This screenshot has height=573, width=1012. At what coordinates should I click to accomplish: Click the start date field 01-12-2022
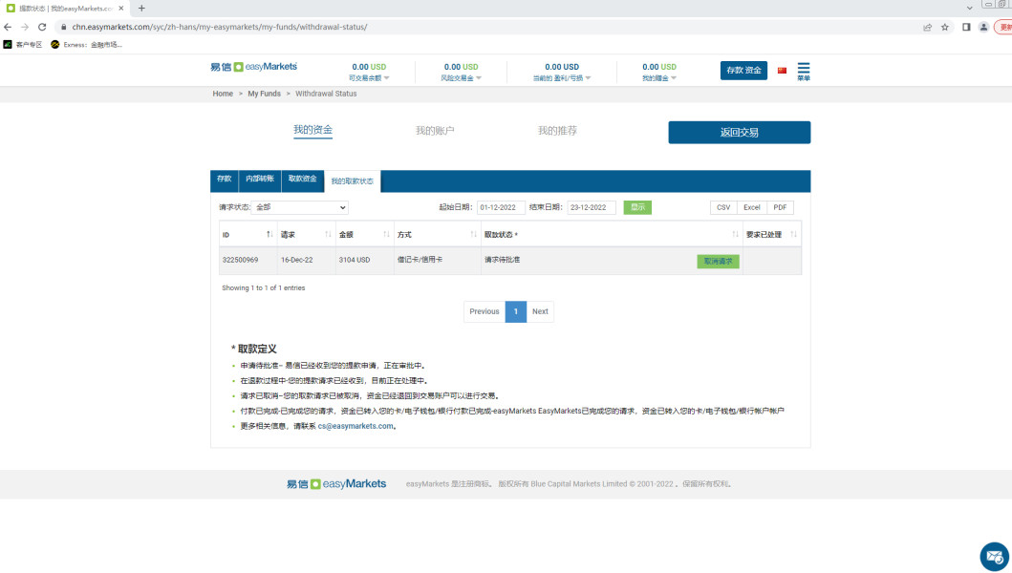[x=501, y=207]
